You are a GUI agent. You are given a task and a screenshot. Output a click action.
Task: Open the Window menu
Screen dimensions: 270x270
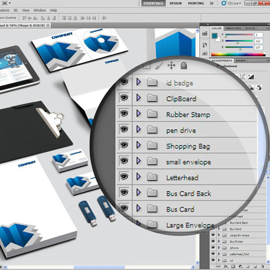[x=39, y=10]
